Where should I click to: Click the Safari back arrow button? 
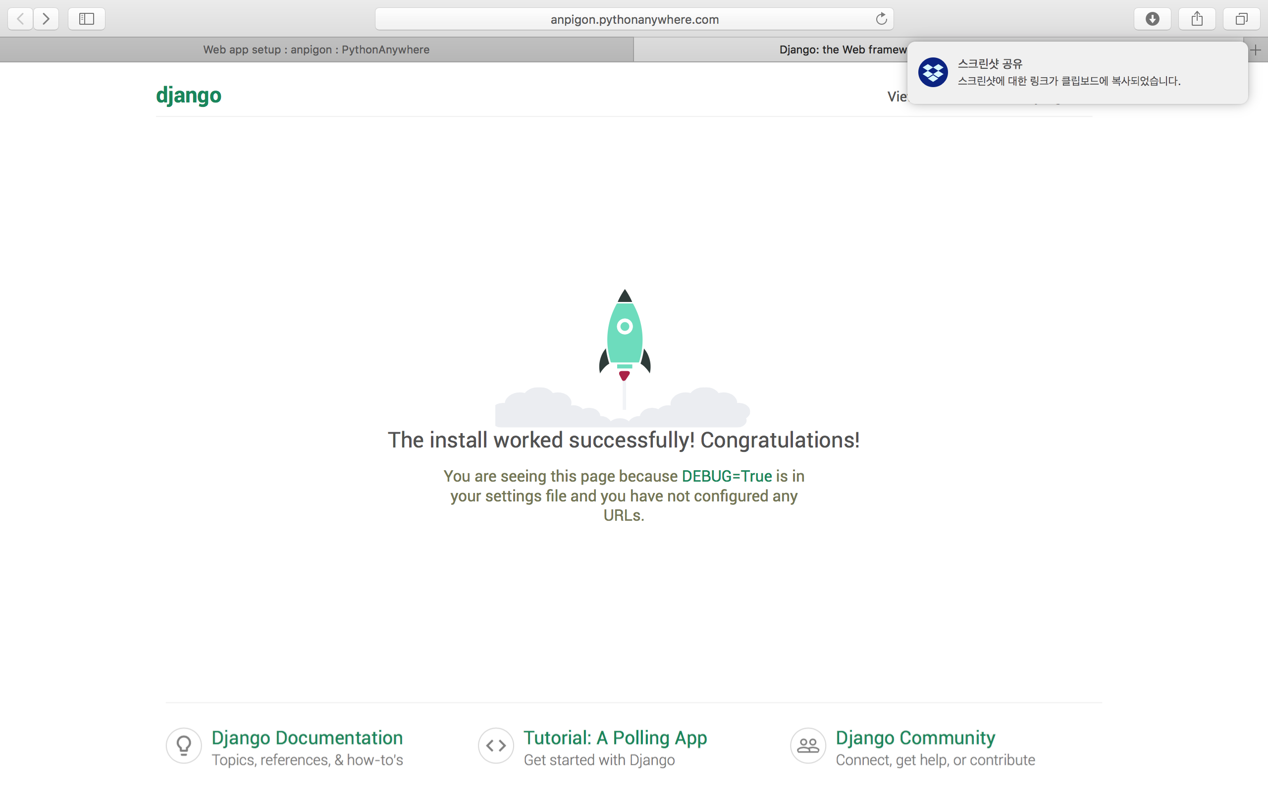pyautogui.click(x=20, y=19)
